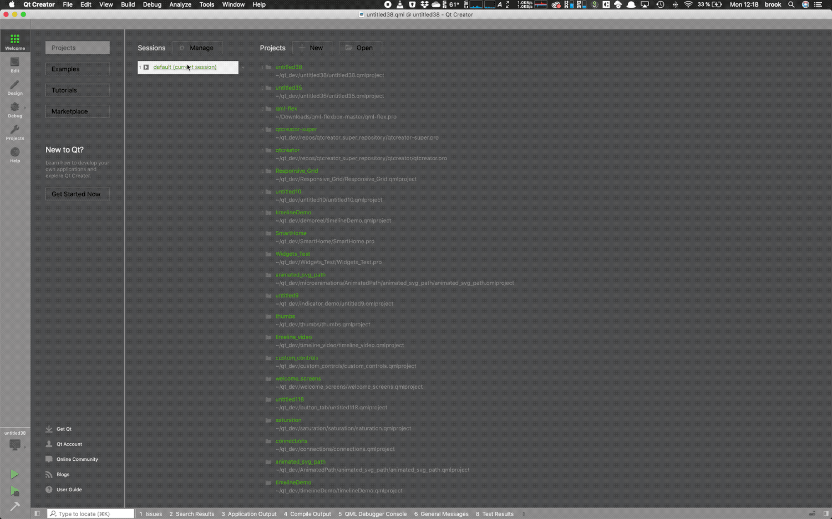The image size is (832, 519).
Task: Click the Qt Account person icon
Action: coord(49,444)
